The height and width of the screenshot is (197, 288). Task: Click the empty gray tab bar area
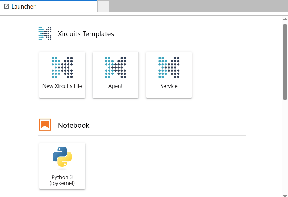pos(198,6)
